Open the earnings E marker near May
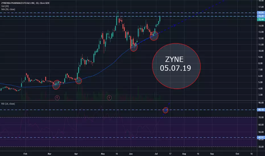Screen dimensions: 265x156 109,98
